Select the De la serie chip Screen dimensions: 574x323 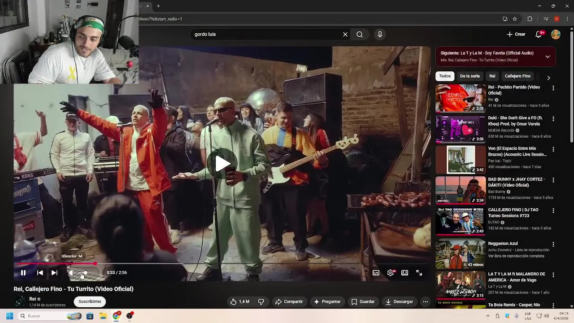[x=470, y=76]
